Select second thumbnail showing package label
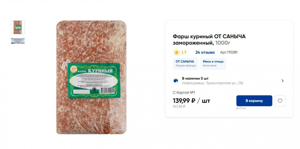This screenshot has width=300, height=149. click(x=18, y=41)
